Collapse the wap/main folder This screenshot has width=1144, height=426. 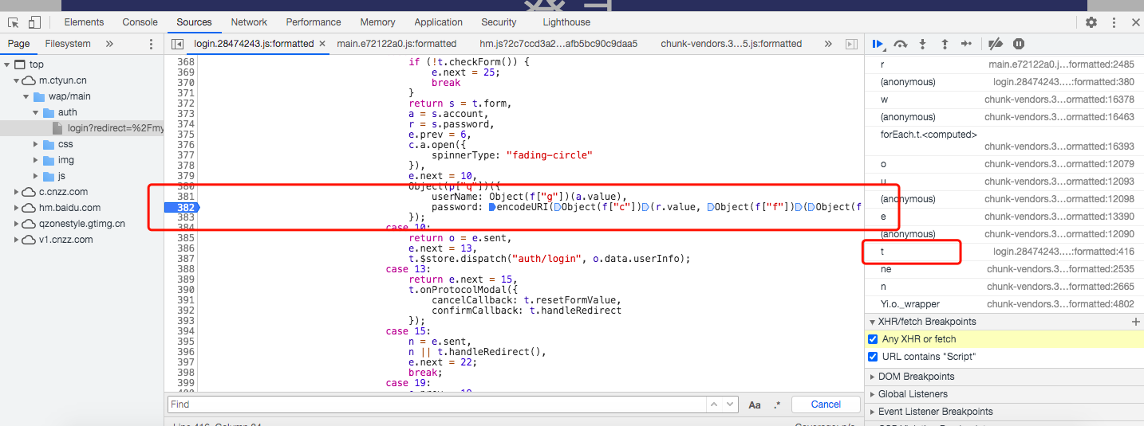tap(26, 96)
